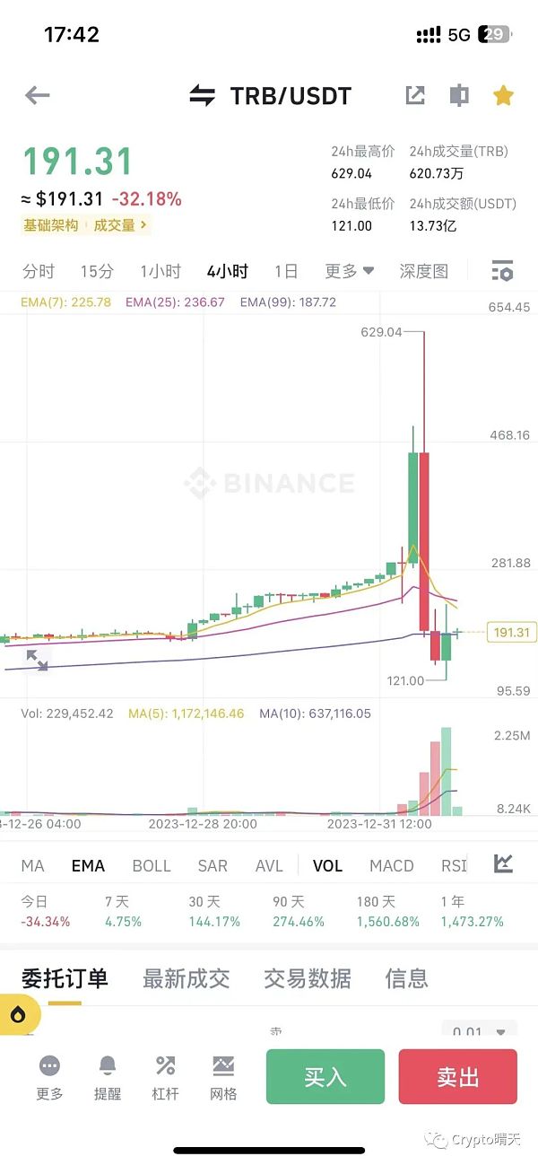This screenshot has width=538, height=1165.
Task: Open the indicator chart icon beside RSI
Action: (503, 864)
